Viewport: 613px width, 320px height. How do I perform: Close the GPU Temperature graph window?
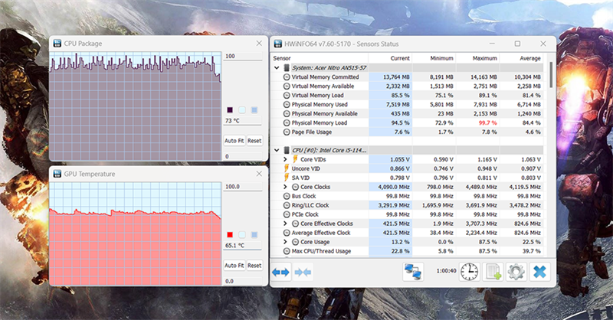point(259,174)
